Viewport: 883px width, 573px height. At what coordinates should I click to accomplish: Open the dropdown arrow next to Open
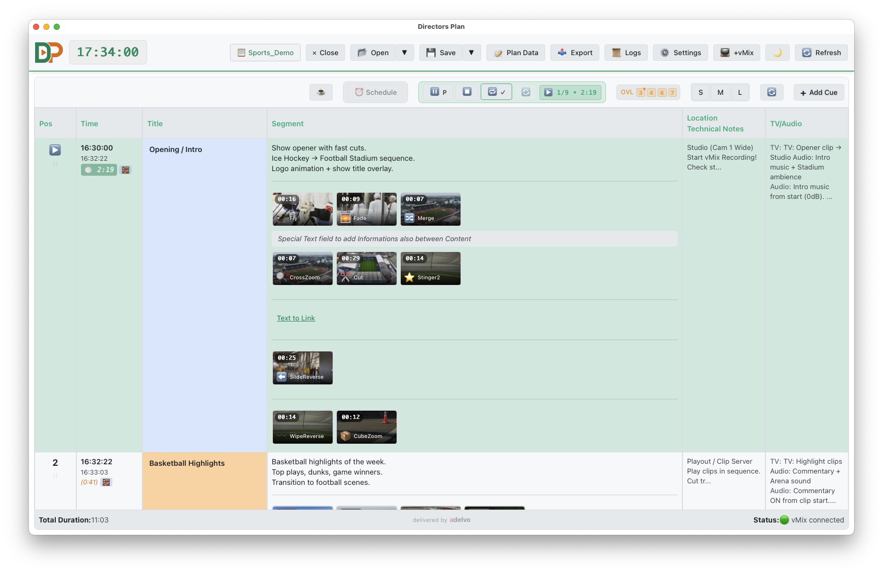[x=404, y=52]
